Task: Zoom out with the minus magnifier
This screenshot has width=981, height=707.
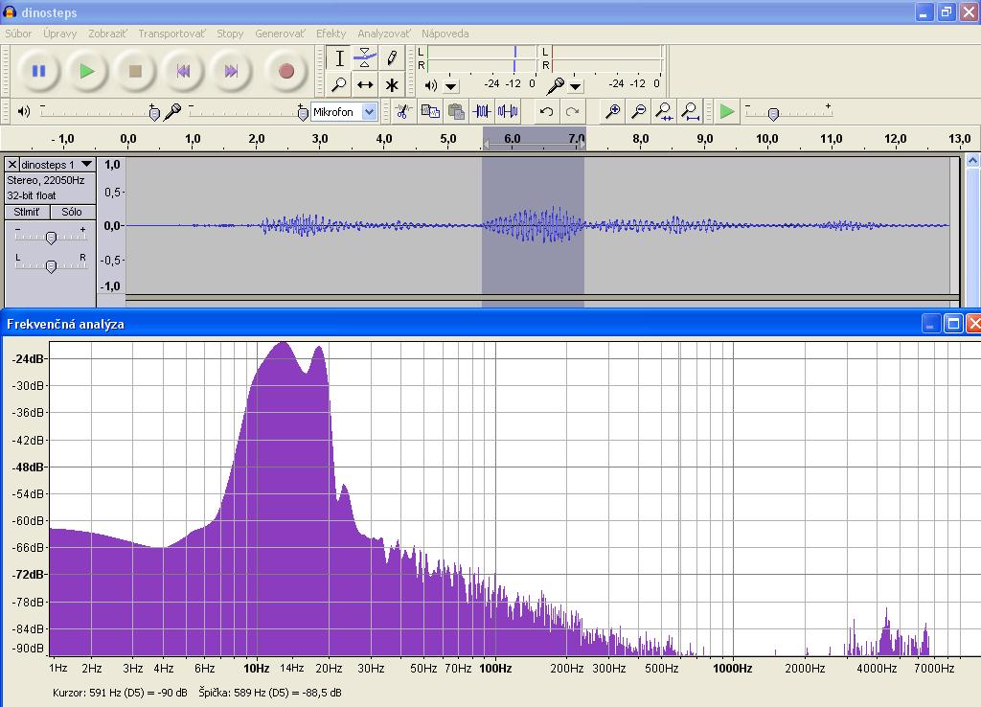Action: click(639, 112)
